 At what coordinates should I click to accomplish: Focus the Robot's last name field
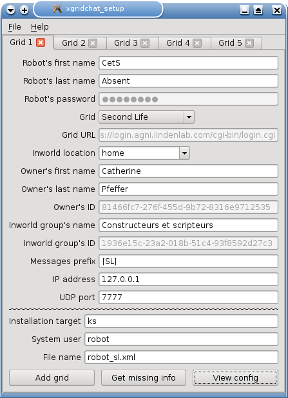[188, 81]
